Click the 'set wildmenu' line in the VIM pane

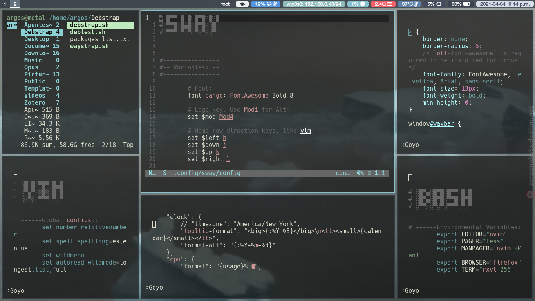(63, 256)
